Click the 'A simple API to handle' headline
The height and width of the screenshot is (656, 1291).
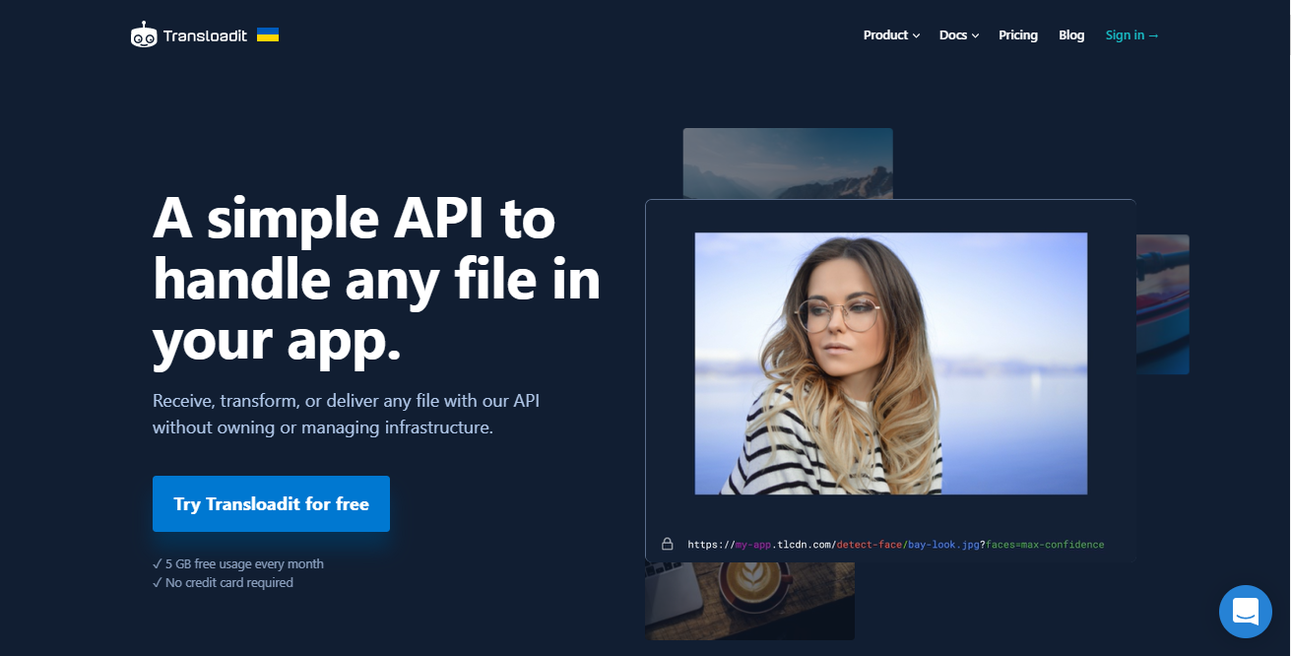376,279
